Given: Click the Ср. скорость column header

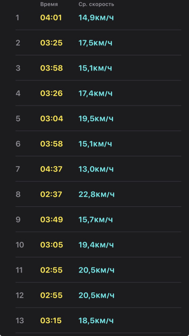Looking at the screenshot, I should tap(96, 4).
